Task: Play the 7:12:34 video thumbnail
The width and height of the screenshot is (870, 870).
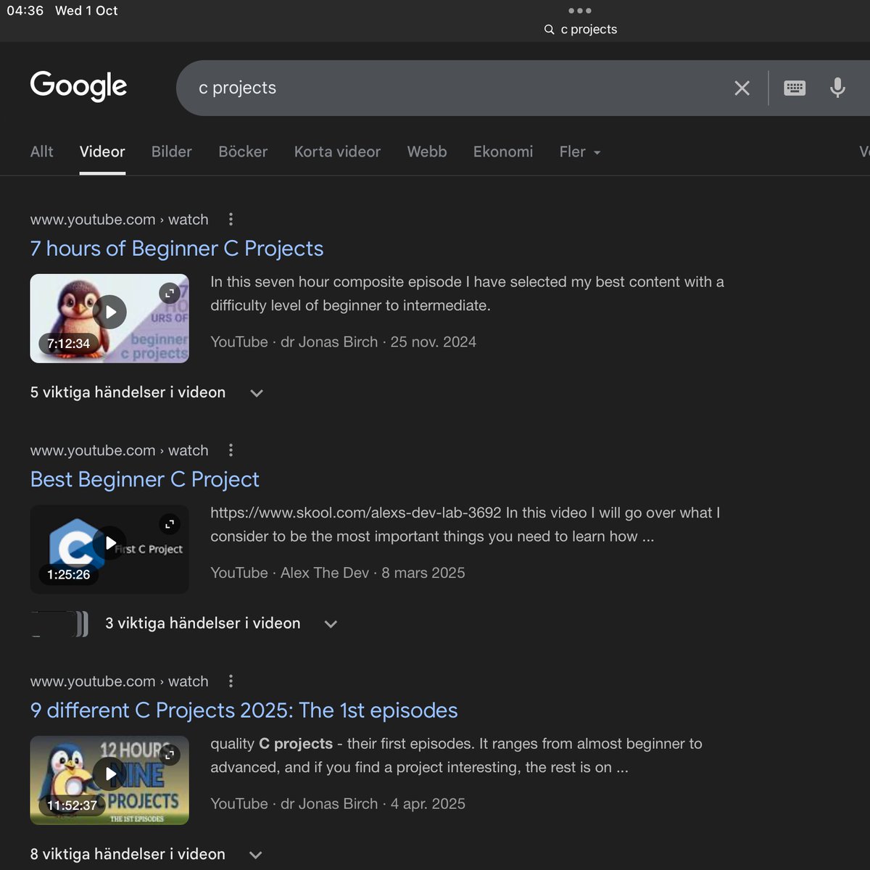Action: (110, 312)
